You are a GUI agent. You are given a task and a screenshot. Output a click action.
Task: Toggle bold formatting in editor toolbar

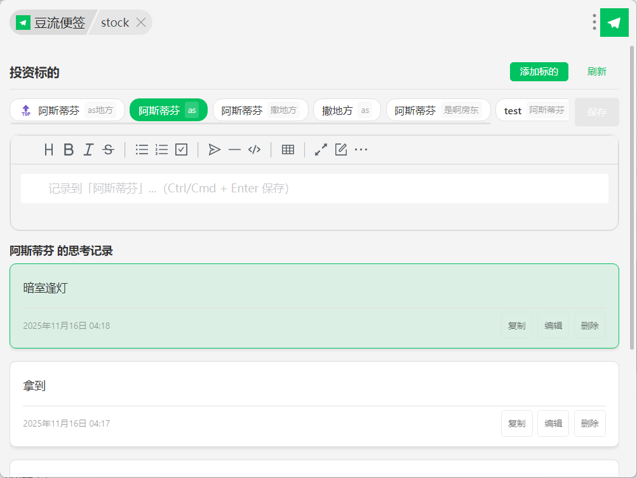(x=69, y=150)
